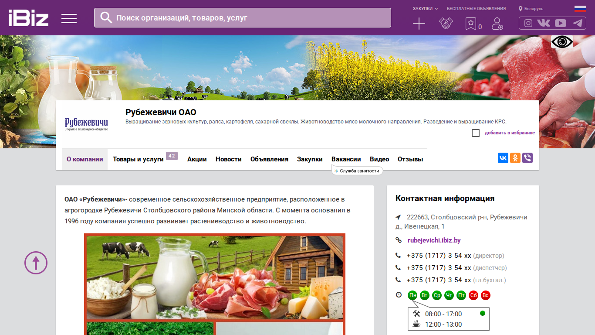
Task: Click the scroll-to-top arrow button
Action: coord(36,263)
